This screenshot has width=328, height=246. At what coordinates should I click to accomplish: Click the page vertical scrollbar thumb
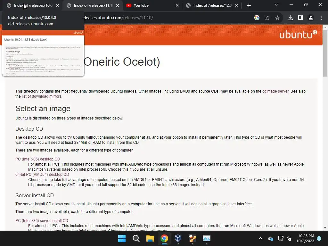(x=325, y=53)
